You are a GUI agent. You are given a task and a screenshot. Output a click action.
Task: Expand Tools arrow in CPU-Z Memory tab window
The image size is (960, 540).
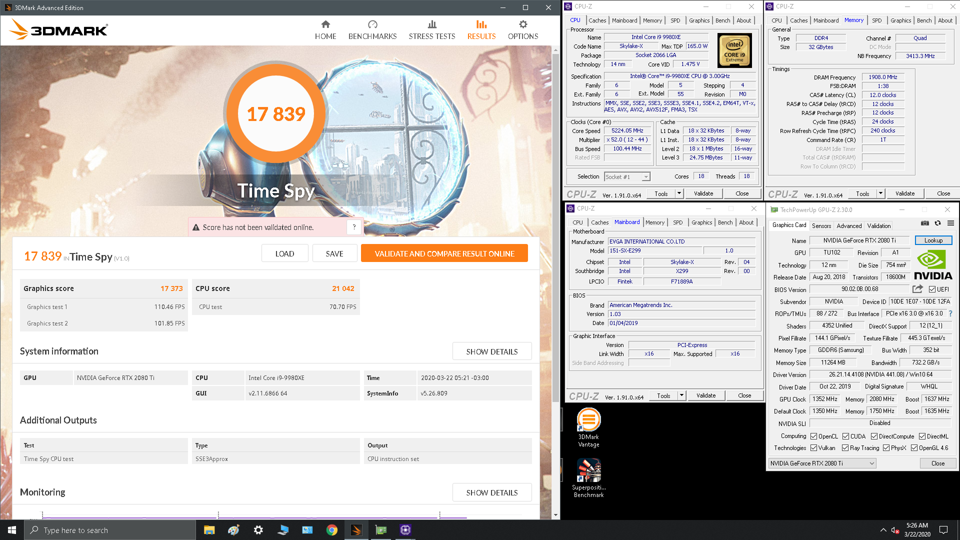tap(880, 193)
